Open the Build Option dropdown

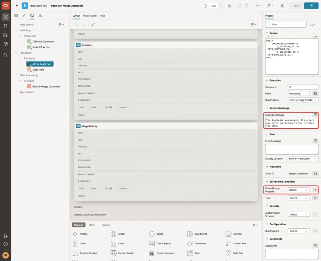pos(298,231)
